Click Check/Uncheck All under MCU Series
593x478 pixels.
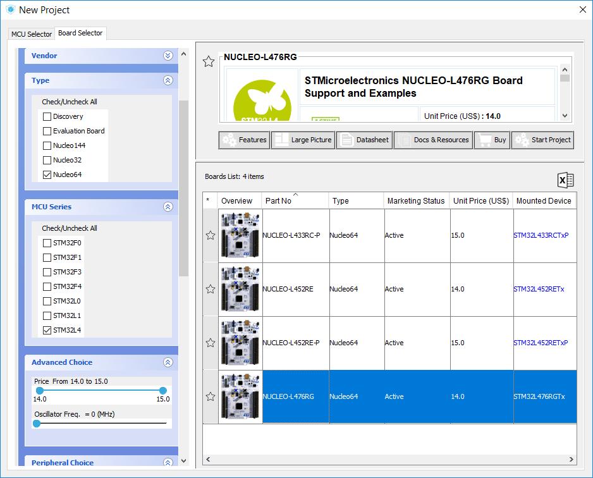69,228
